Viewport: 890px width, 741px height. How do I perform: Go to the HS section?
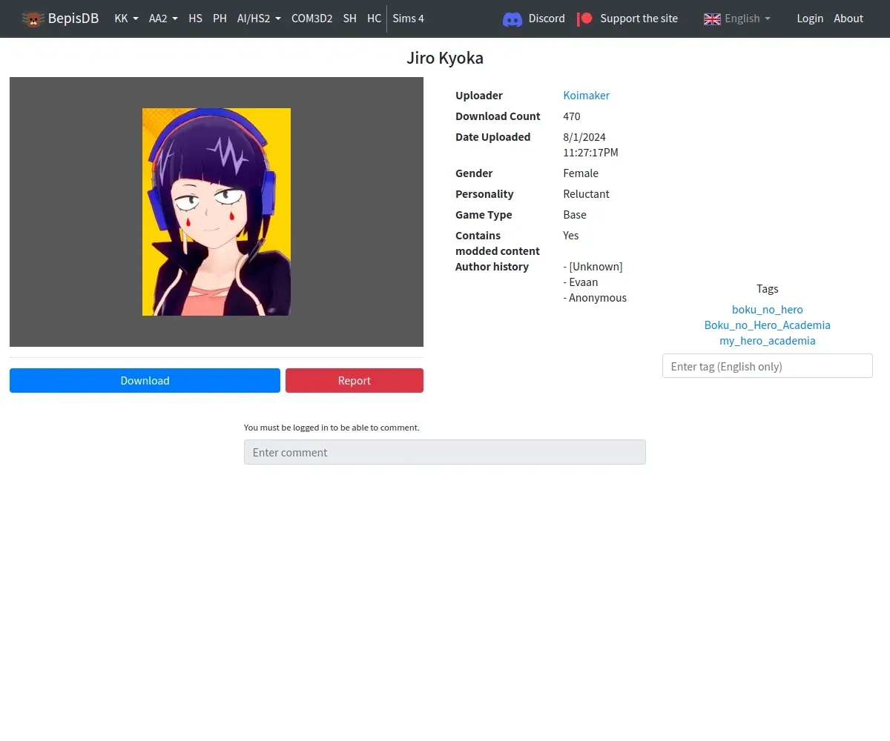pos(195,19)
